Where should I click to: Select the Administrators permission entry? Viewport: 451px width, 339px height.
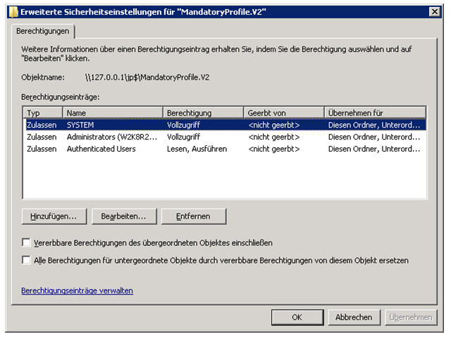(x=113, y=137)
